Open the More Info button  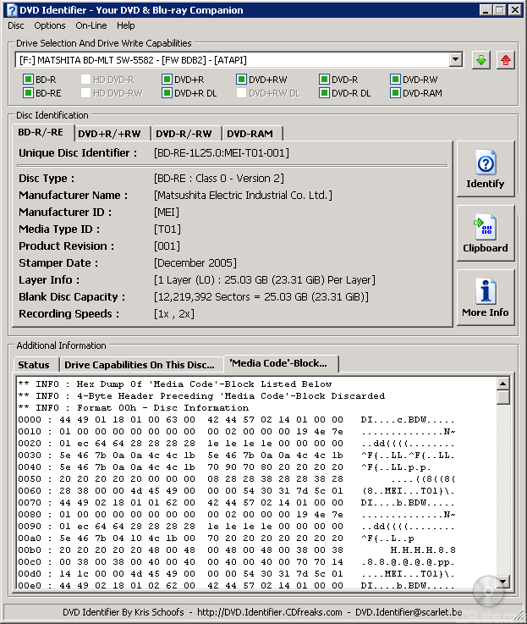tap(486, 299)
